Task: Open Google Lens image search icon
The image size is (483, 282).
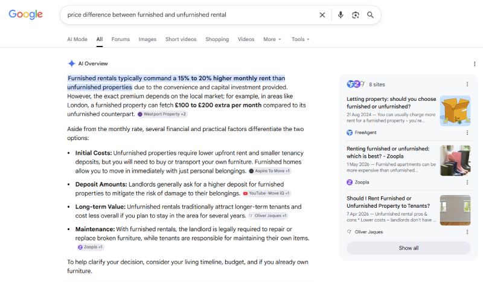Action: pos(356,14)
